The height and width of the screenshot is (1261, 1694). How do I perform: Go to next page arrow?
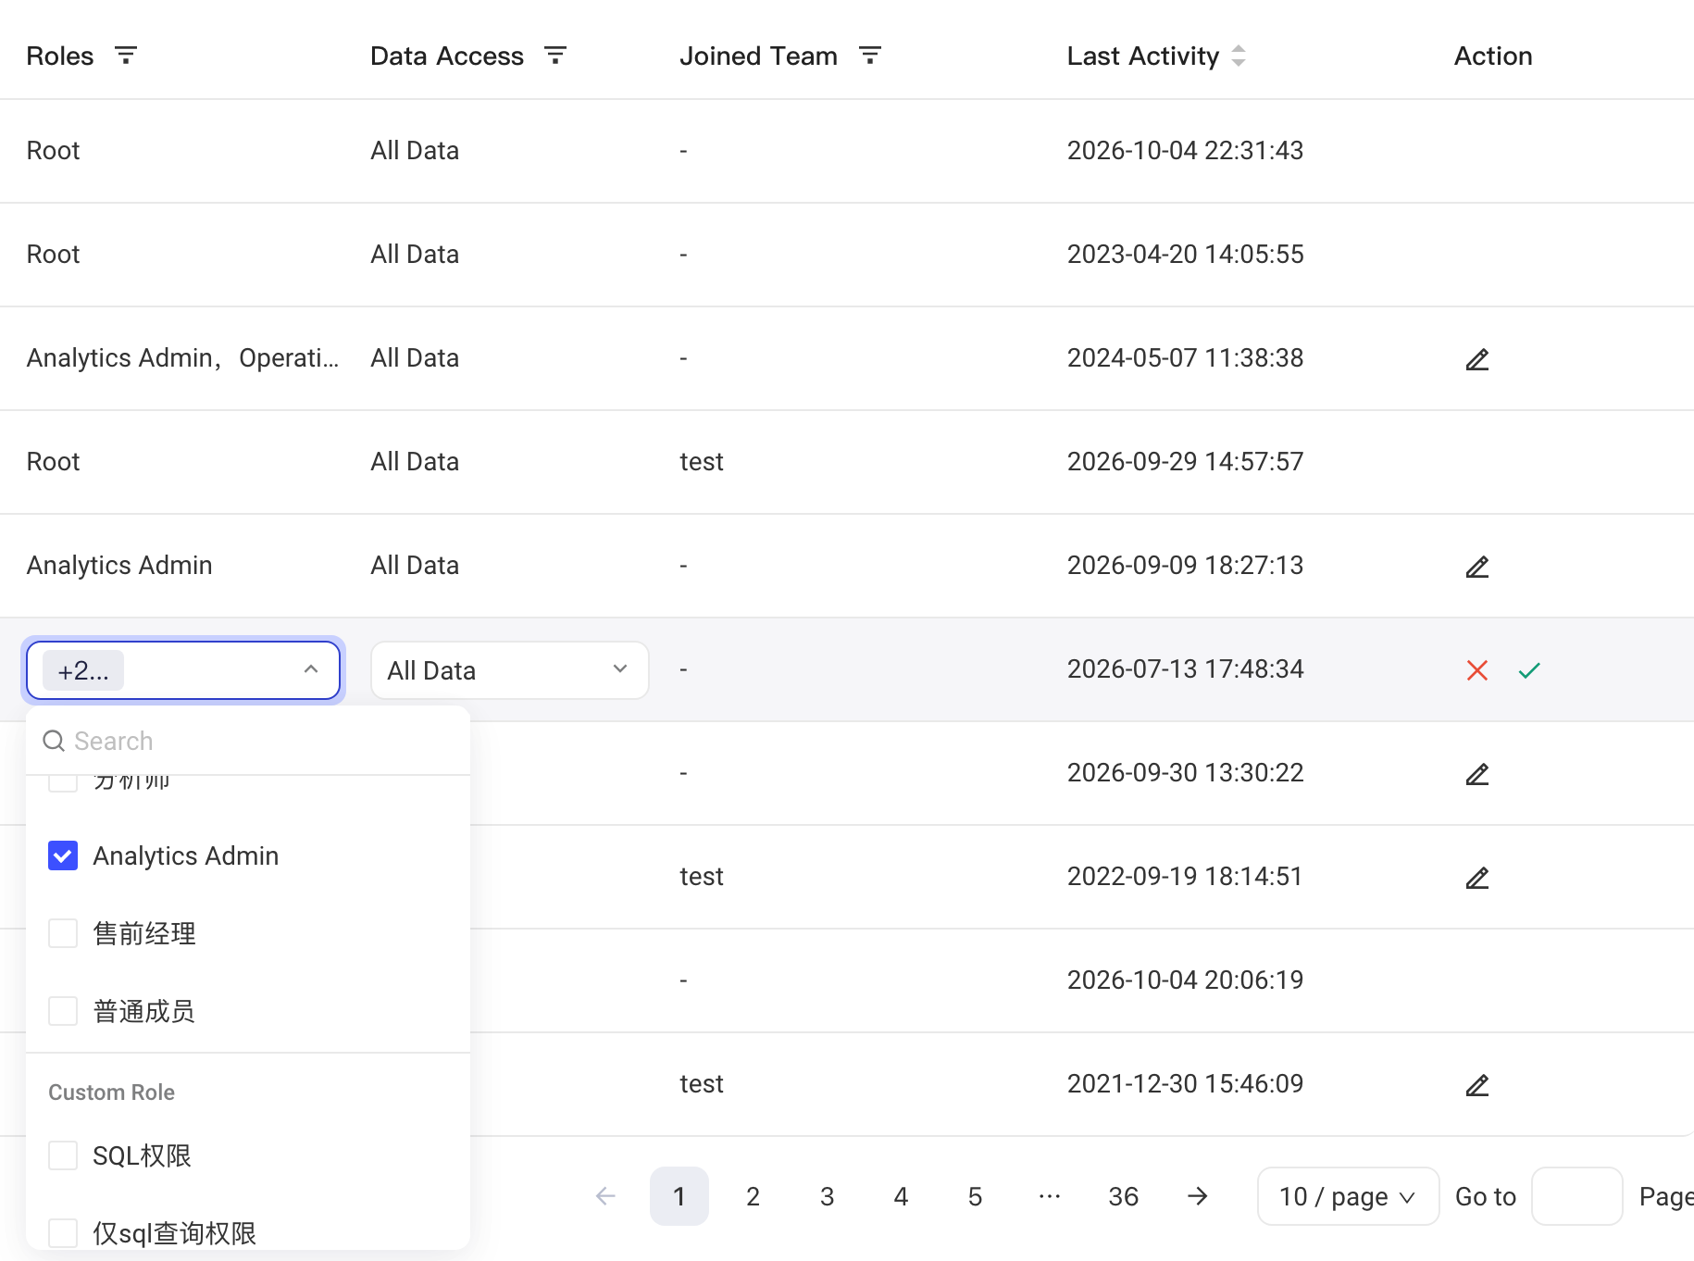point(1198,1196)
